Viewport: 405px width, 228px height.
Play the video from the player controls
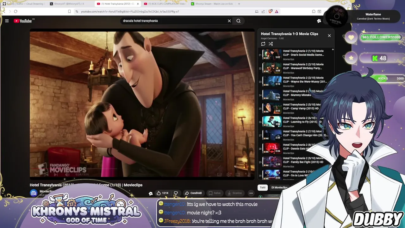point(37,174)
